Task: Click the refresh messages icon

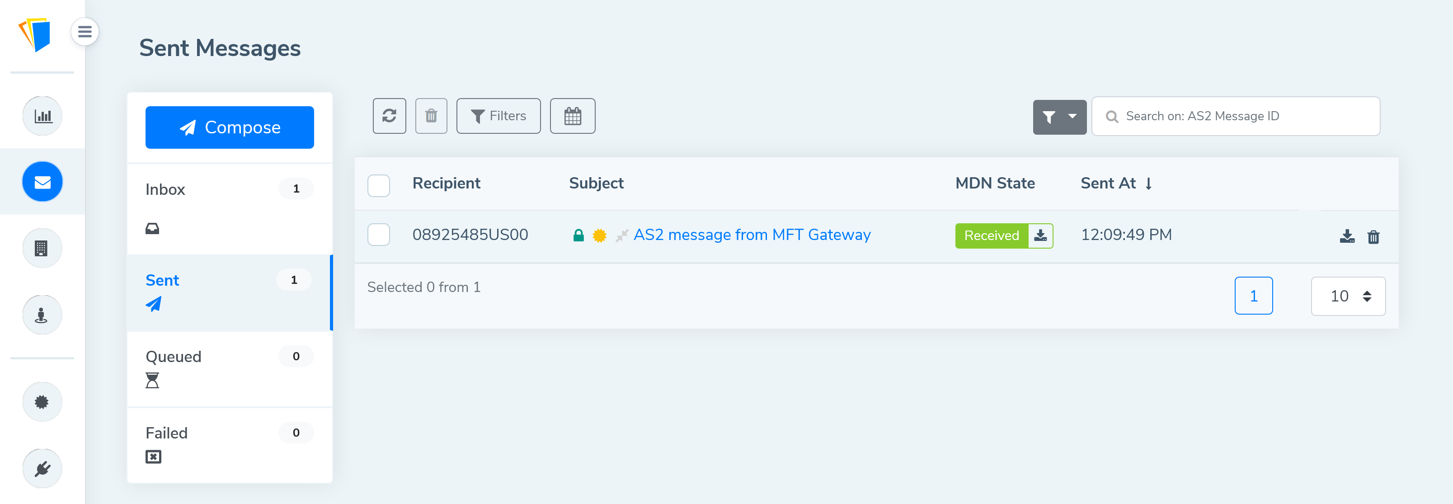Action: [389, 116]
